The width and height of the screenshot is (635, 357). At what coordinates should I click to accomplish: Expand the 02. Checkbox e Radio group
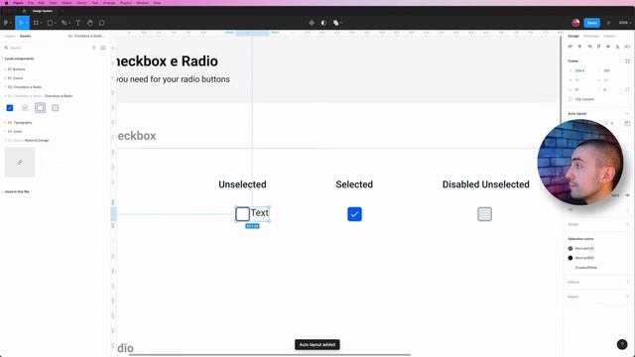pyautogui.click(x=24, y=87)
